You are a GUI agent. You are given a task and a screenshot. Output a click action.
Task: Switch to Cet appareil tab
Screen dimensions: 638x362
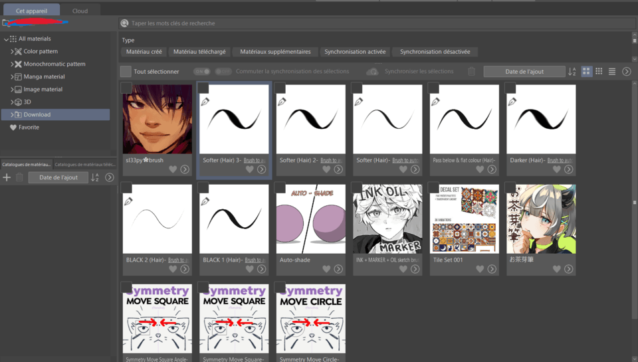[x=31, y=11]
